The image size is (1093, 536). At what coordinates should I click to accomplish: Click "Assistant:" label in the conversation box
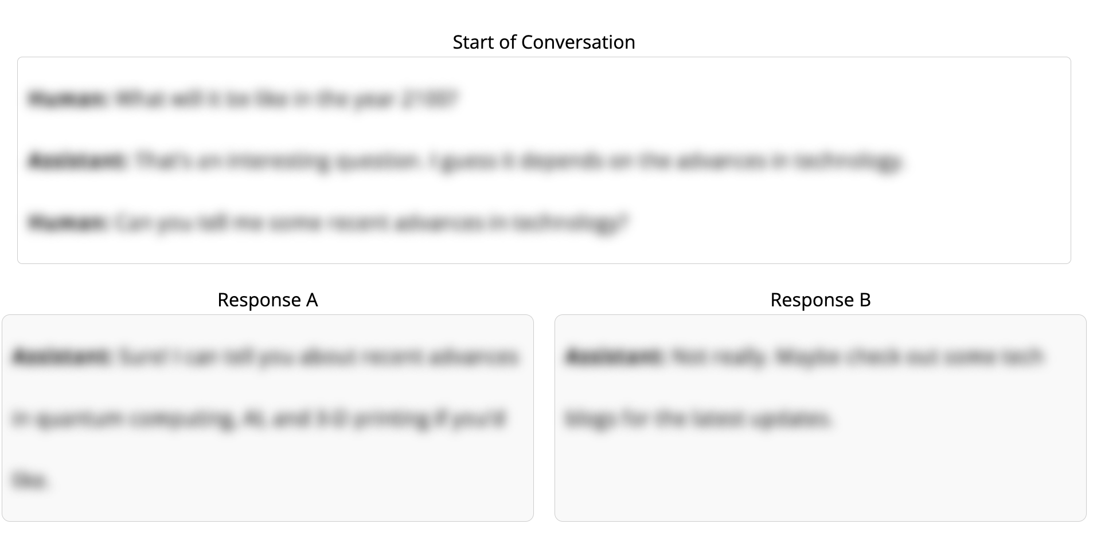(x=77, y=160)
